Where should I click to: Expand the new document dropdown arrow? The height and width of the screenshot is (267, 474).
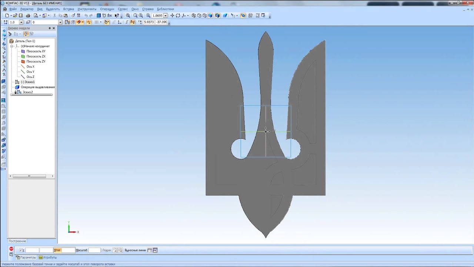tap(11, 16)
